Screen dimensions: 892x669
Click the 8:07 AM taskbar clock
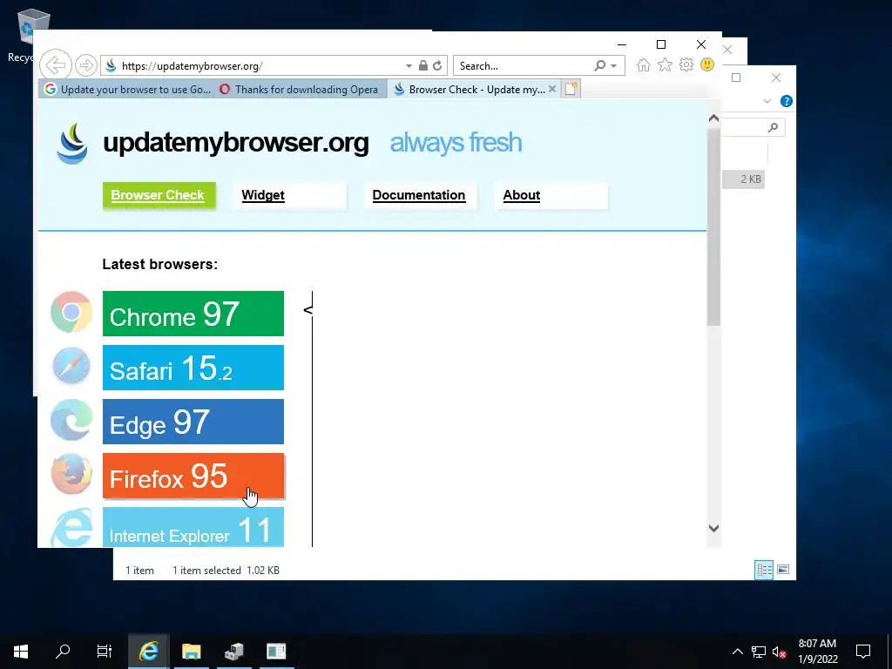coord(817,644)
